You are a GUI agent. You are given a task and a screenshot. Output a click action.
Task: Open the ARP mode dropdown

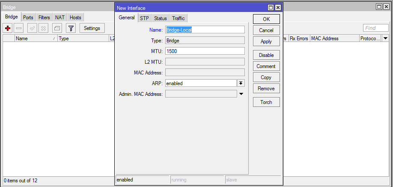[x=241, y=83]
